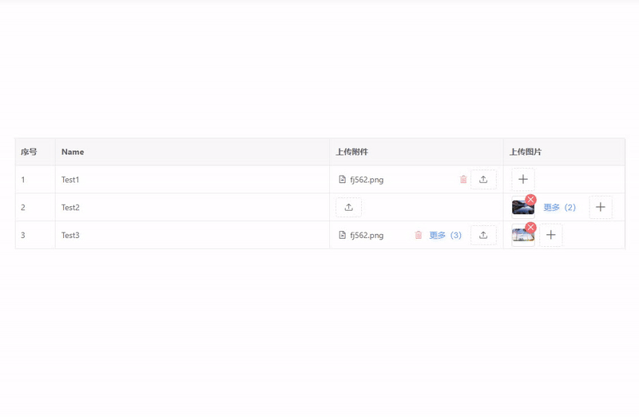Upload attachment button in Test2 row
This screenshot has width=639, height=417.
(348, 207)
